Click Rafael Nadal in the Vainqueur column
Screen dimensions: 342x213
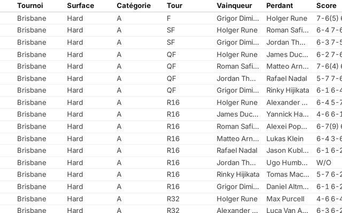click(237, 150)
